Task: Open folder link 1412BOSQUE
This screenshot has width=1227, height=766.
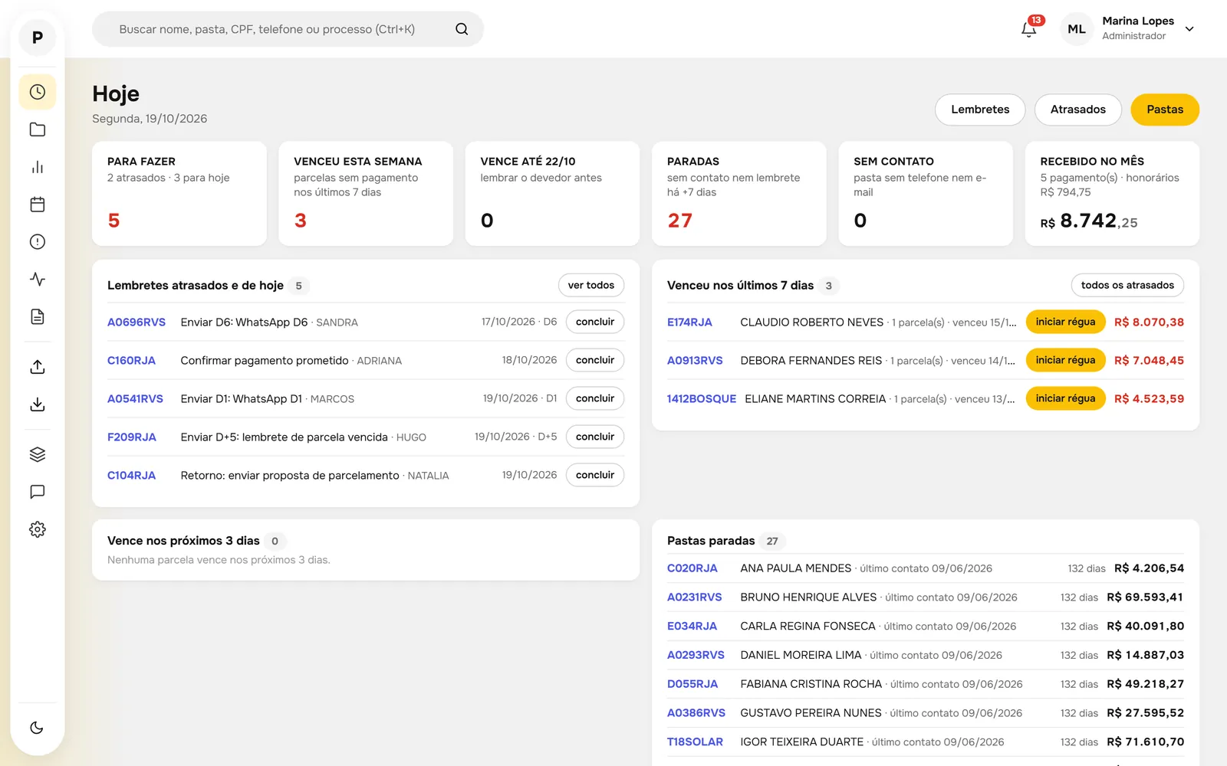Action: point(702,398)
